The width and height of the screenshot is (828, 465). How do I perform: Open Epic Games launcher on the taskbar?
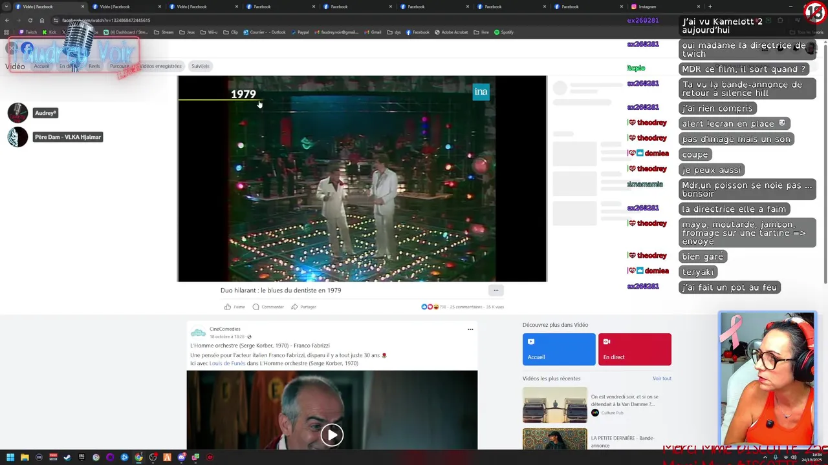coord(82,457)
